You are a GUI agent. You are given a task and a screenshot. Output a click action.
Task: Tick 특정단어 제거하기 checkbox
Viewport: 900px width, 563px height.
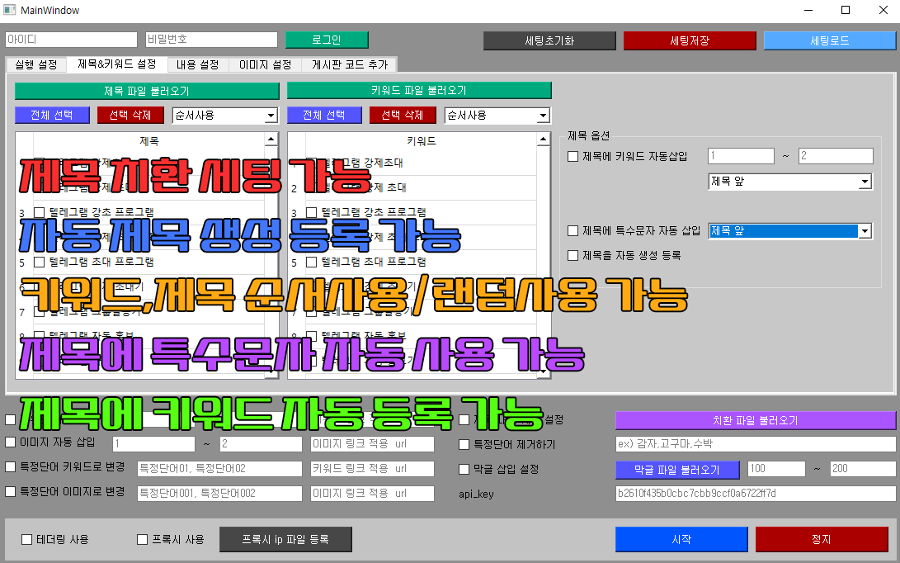pos(464,445)
